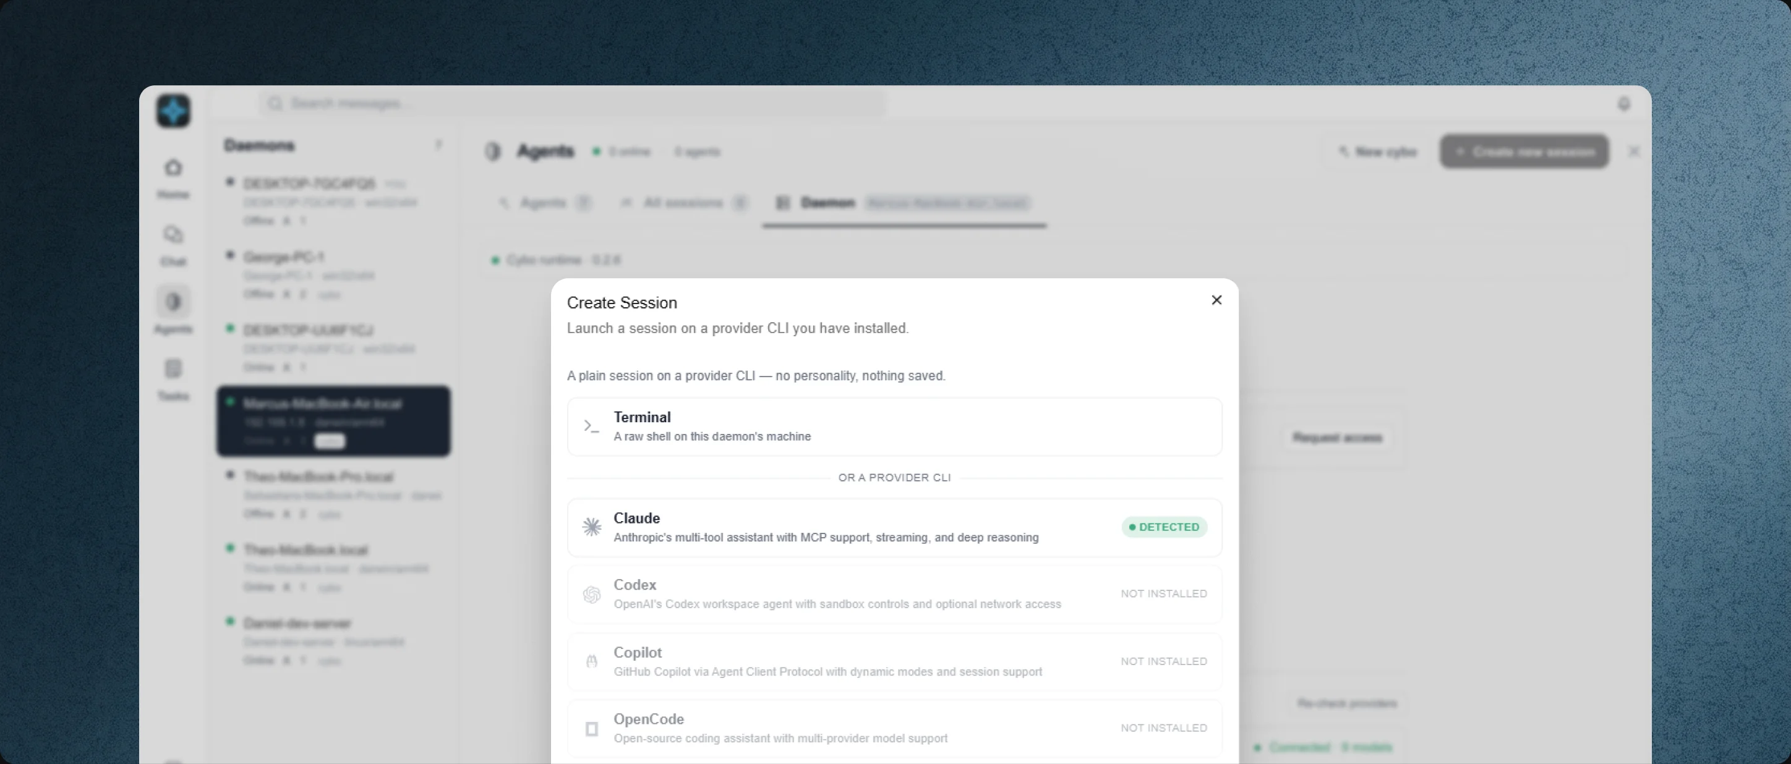
Task: Close the Create Session dialog
Action: point(1216,300)
